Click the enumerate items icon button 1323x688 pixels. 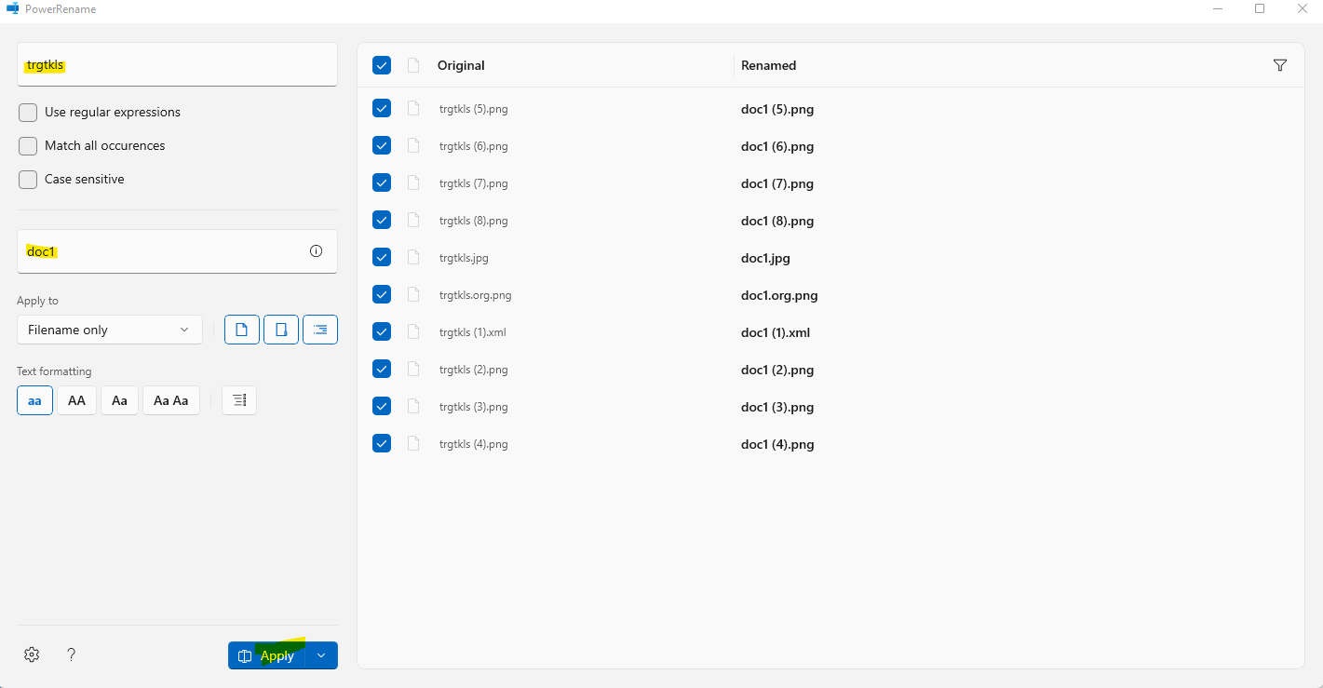point(239,400)
